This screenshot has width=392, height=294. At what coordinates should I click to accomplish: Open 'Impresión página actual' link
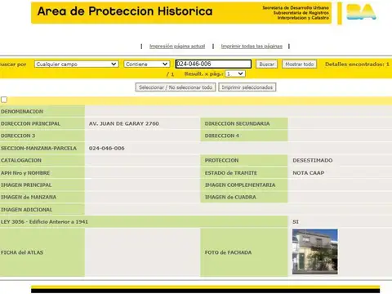point(177,47)
